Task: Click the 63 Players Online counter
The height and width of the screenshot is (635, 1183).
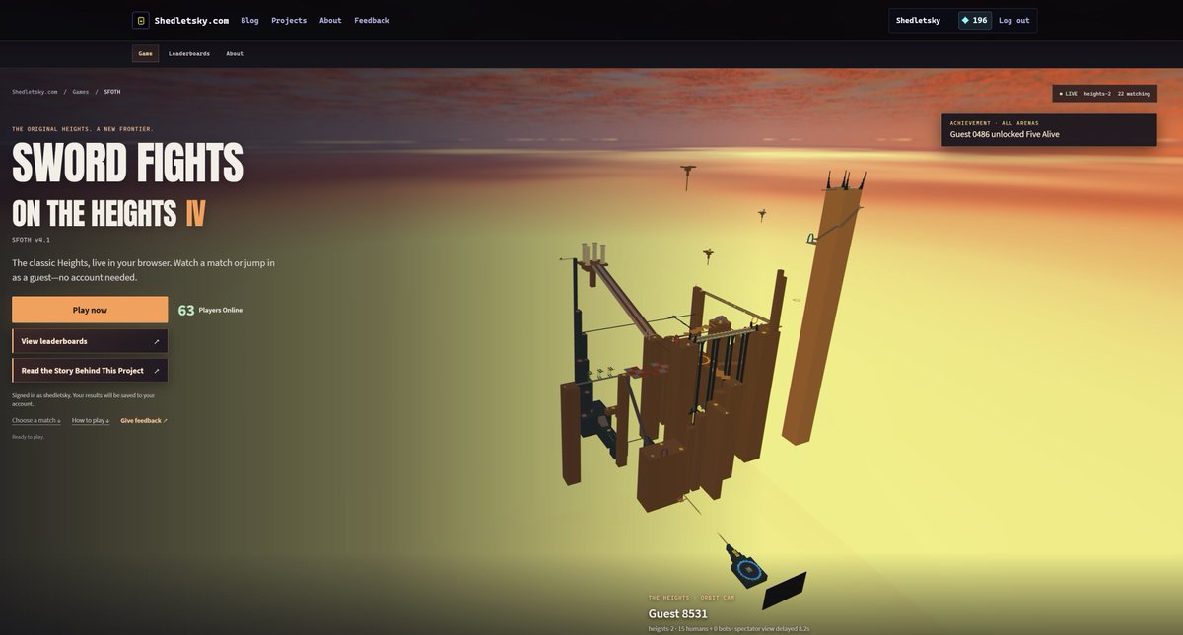Action: point(210,310)
